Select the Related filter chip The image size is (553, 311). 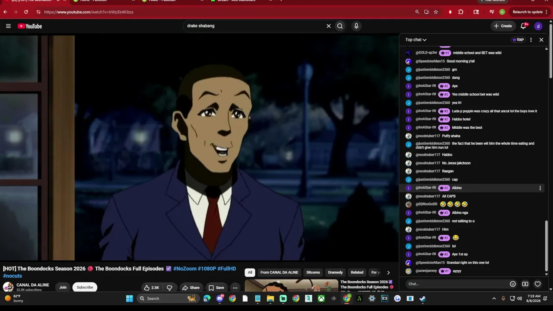click(x=357, y=273)
